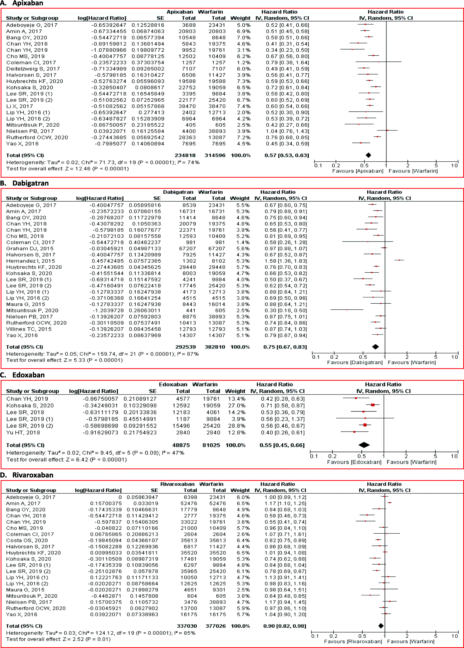The width and height of the screenshot is (464, 648).
Task: Click the 'A. Apixaban' panel heading
Action: tap(22, 3)
